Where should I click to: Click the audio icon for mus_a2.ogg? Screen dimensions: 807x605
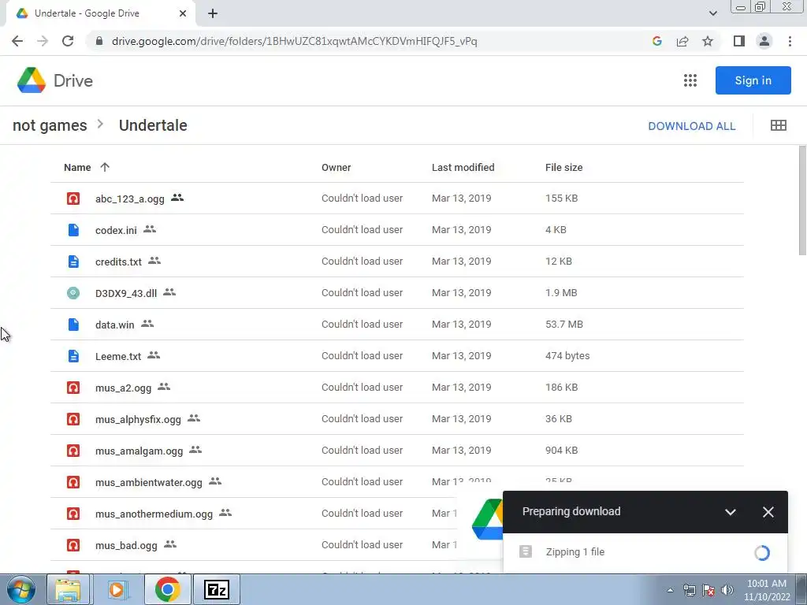click(x=73, y=388)
